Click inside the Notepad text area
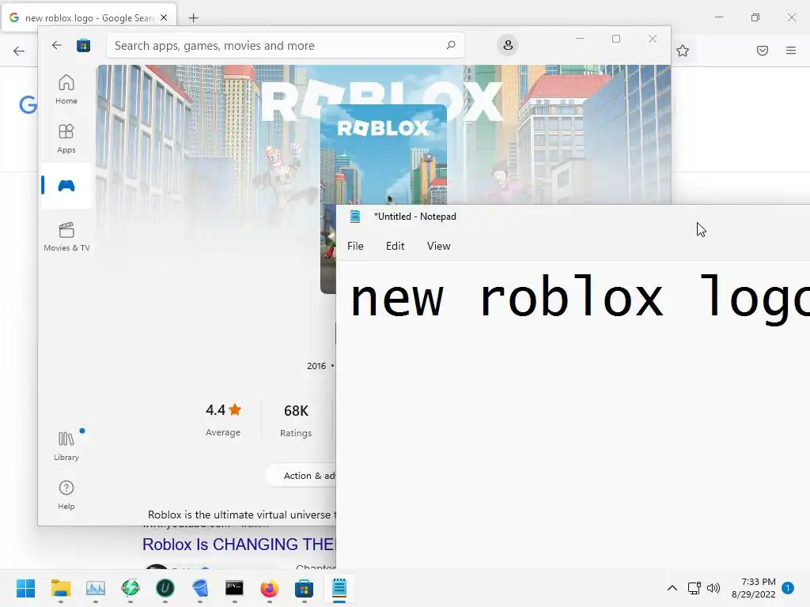Viewport: 810px width, 607px height. point(573,416)
